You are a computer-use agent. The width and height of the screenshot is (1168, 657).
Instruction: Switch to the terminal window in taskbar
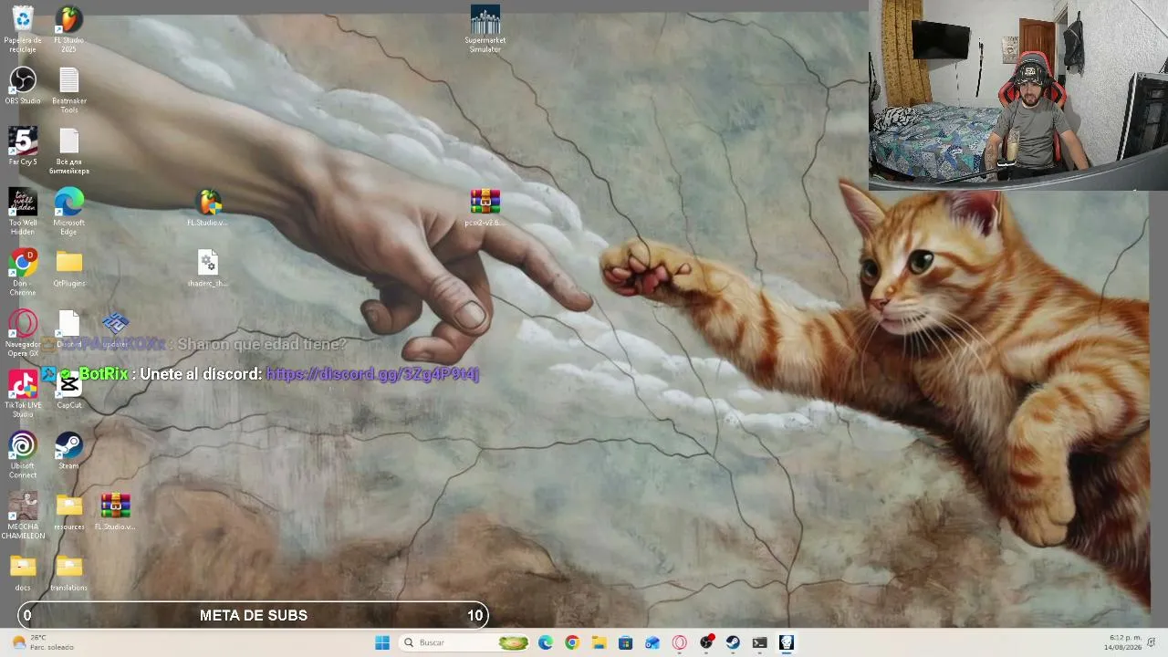pos(759,642)
